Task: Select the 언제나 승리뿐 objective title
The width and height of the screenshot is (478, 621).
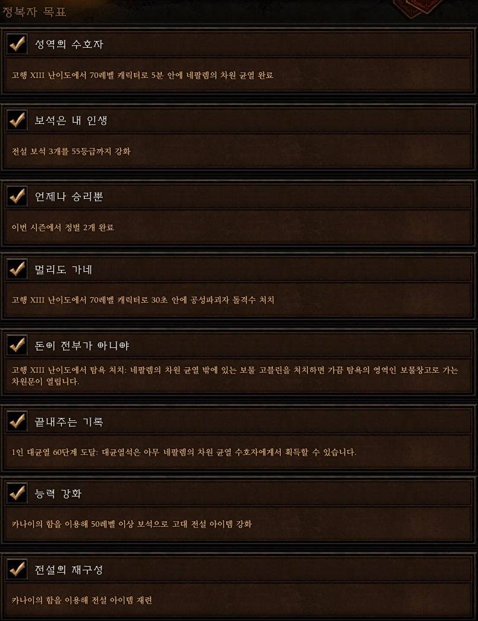Action: 69,196
